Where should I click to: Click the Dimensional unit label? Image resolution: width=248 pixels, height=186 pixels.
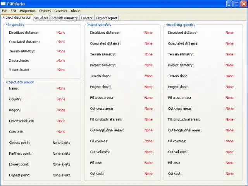pyautogui.click(x=22, y=121)
